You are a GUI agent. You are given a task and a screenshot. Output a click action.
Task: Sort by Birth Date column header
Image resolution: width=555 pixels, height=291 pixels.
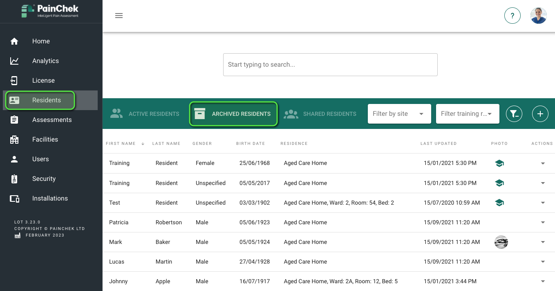pyautogui.click(x=251, y=144)
